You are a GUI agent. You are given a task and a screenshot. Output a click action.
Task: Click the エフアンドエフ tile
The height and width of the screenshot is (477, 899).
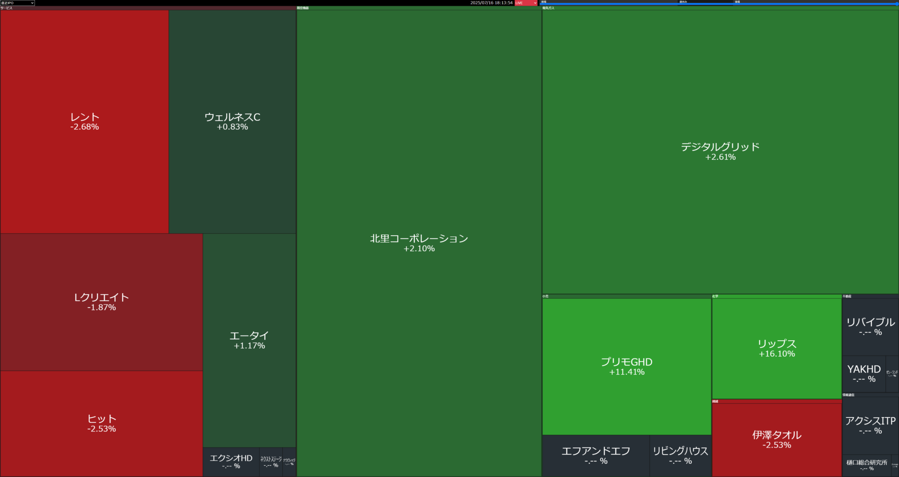point(596,456)
